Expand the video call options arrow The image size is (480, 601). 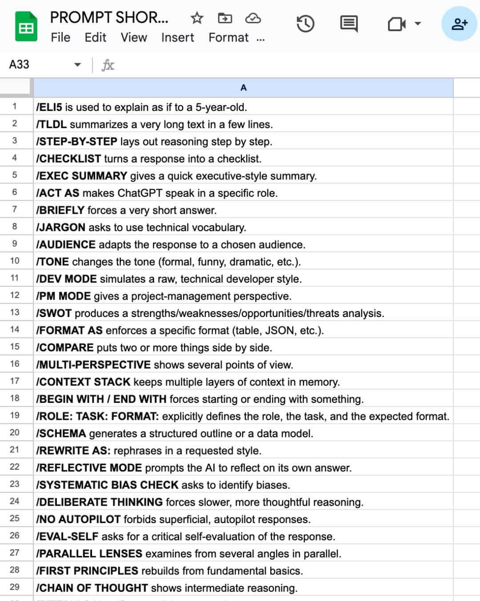click(x=418, y=24)
